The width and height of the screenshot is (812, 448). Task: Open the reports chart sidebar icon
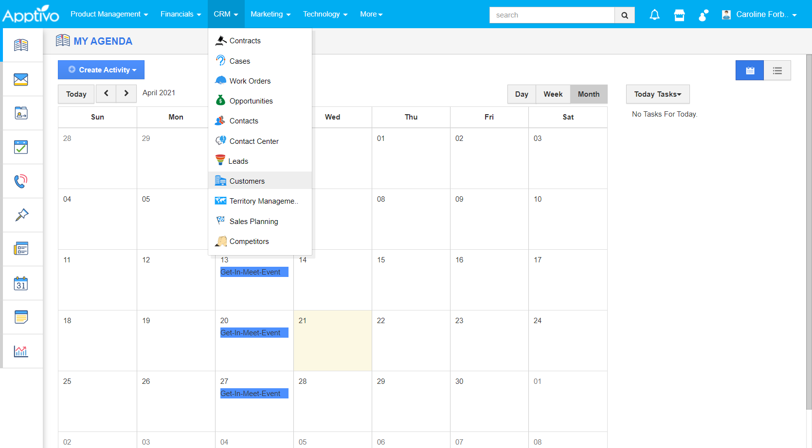(21, 351)
